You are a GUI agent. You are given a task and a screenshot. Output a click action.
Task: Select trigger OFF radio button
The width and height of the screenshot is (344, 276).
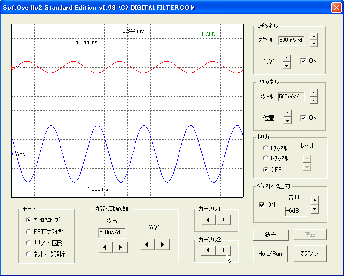coord(266,170)
